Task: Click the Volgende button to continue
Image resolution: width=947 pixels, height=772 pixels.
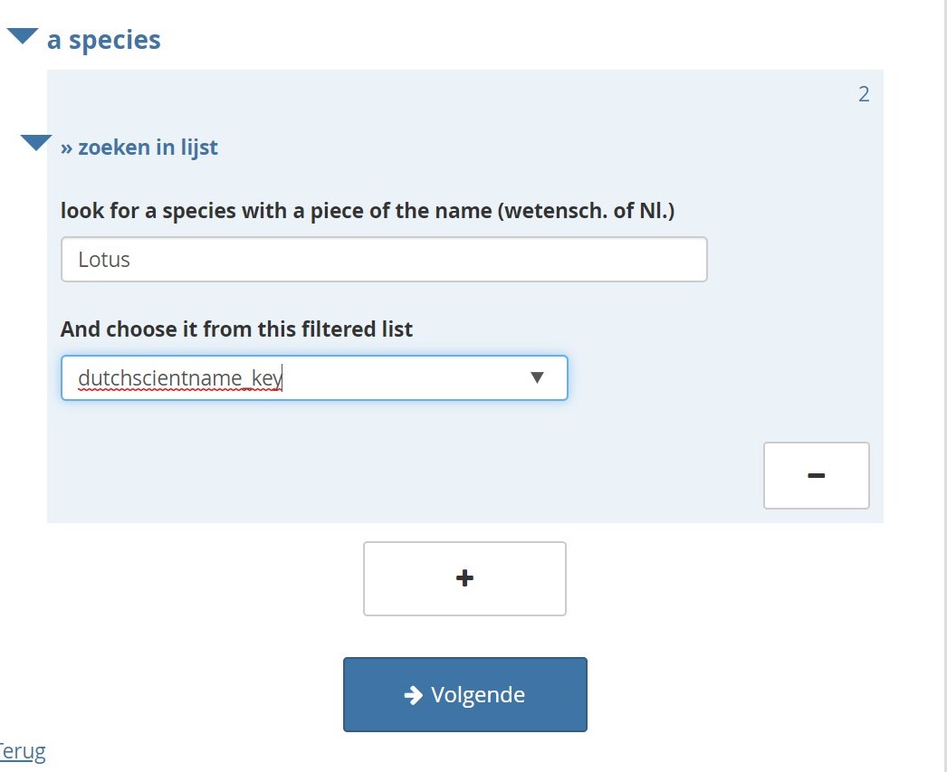Action: pyautogui.click(x=464, y=694)
